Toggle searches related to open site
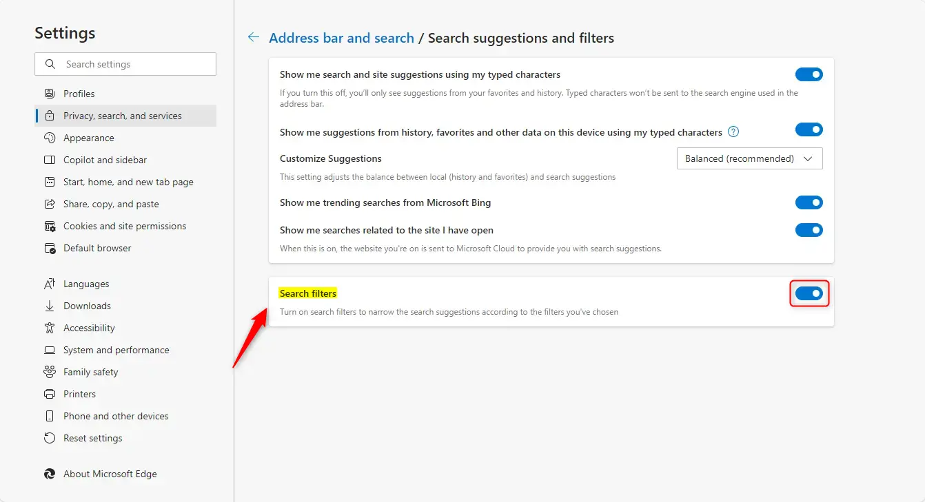The height and width of the screenshot is (502, 925). click(x=809, y=230)
